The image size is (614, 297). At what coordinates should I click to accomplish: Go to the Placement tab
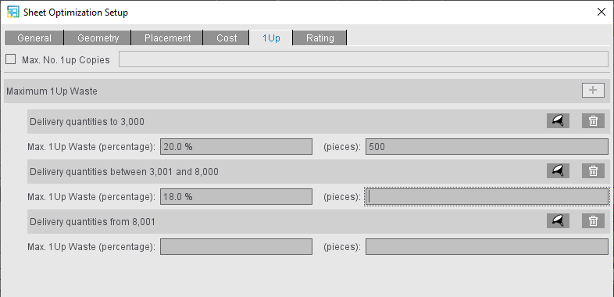167,38
